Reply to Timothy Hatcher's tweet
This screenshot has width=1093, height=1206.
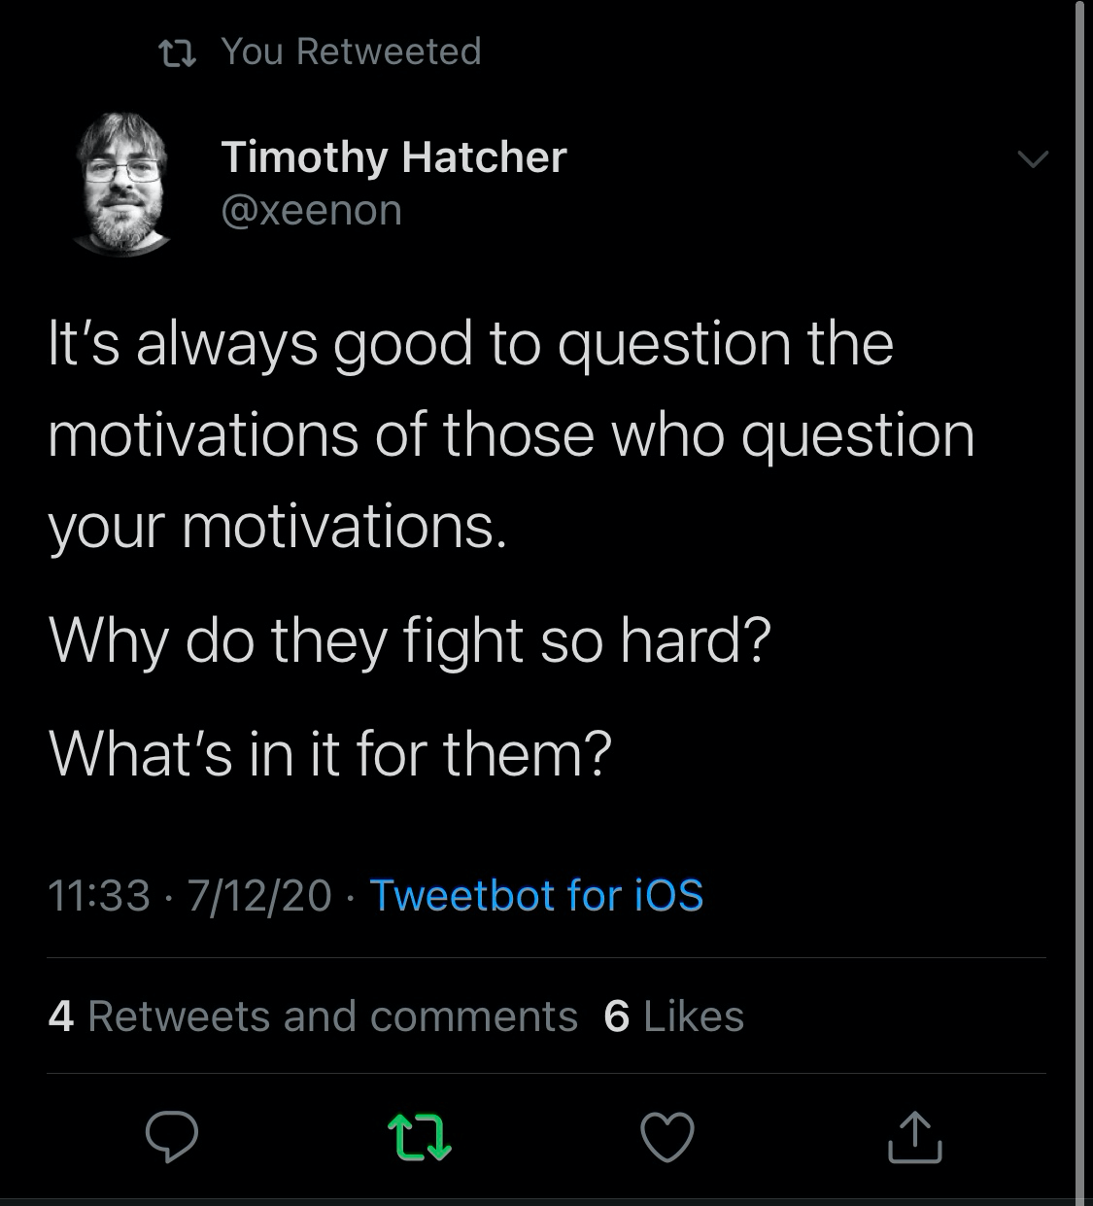coord(172,1137)
